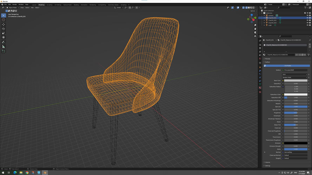312x175 pixels.
Task: Toggle camera view with the viewport camera icon
Action: click(x=255, y=32)
